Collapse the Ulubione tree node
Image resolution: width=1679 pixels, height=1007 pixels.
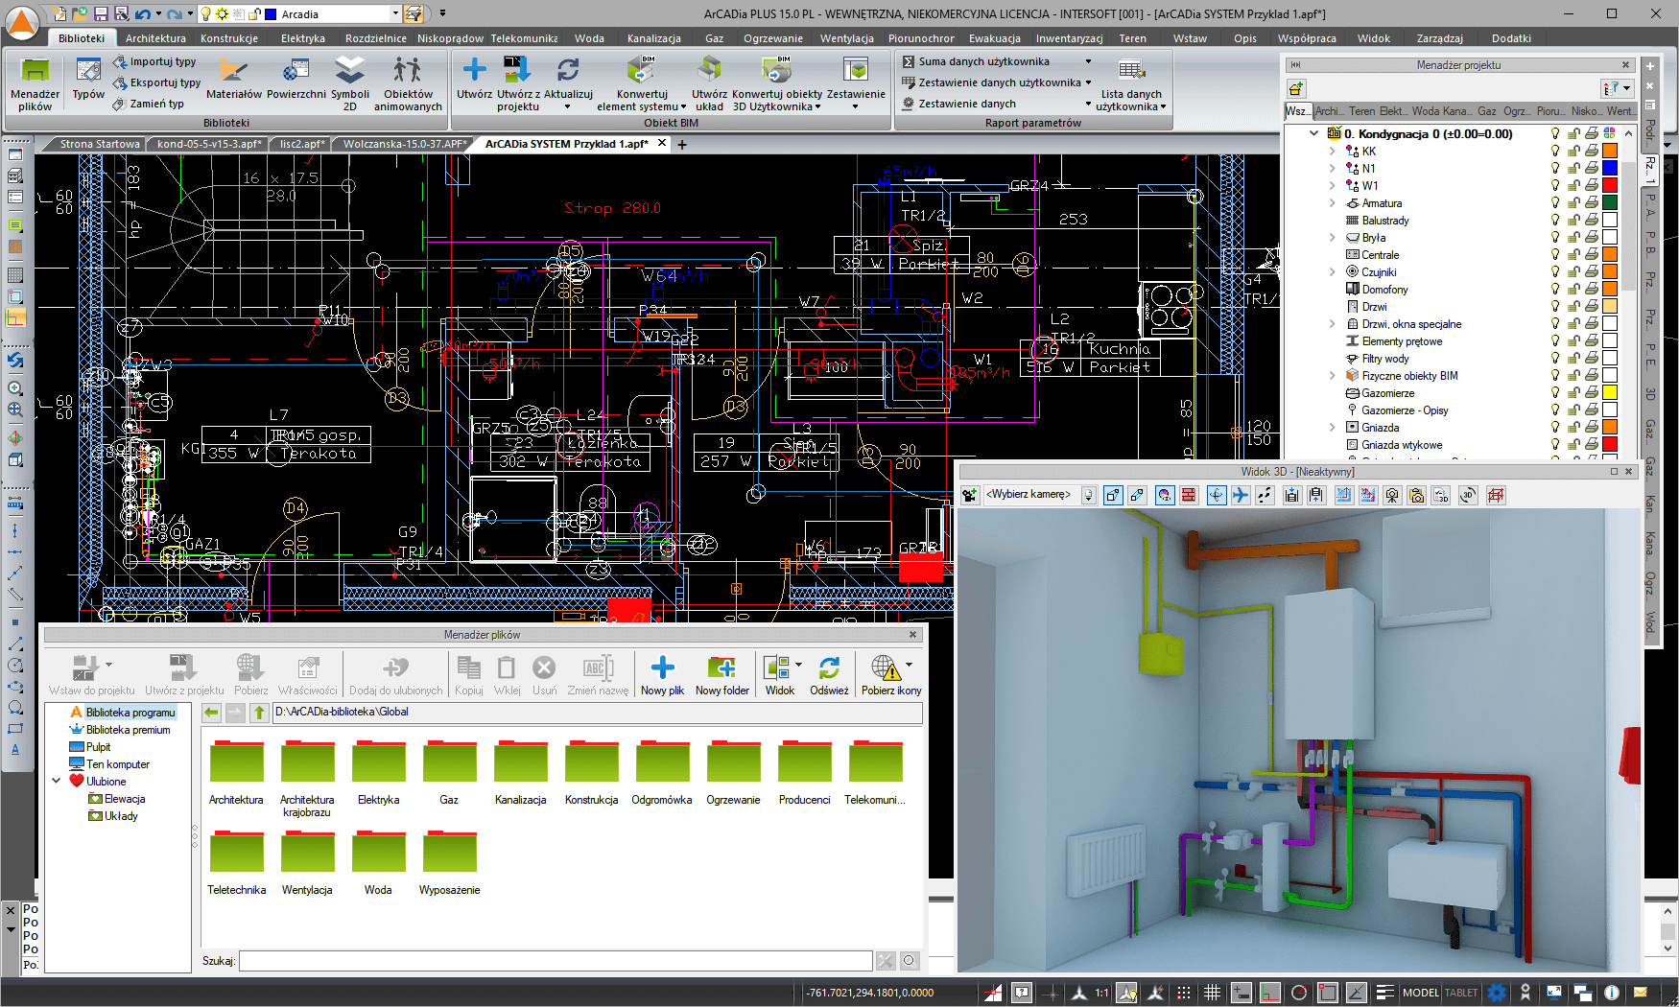tap(57, 781)
